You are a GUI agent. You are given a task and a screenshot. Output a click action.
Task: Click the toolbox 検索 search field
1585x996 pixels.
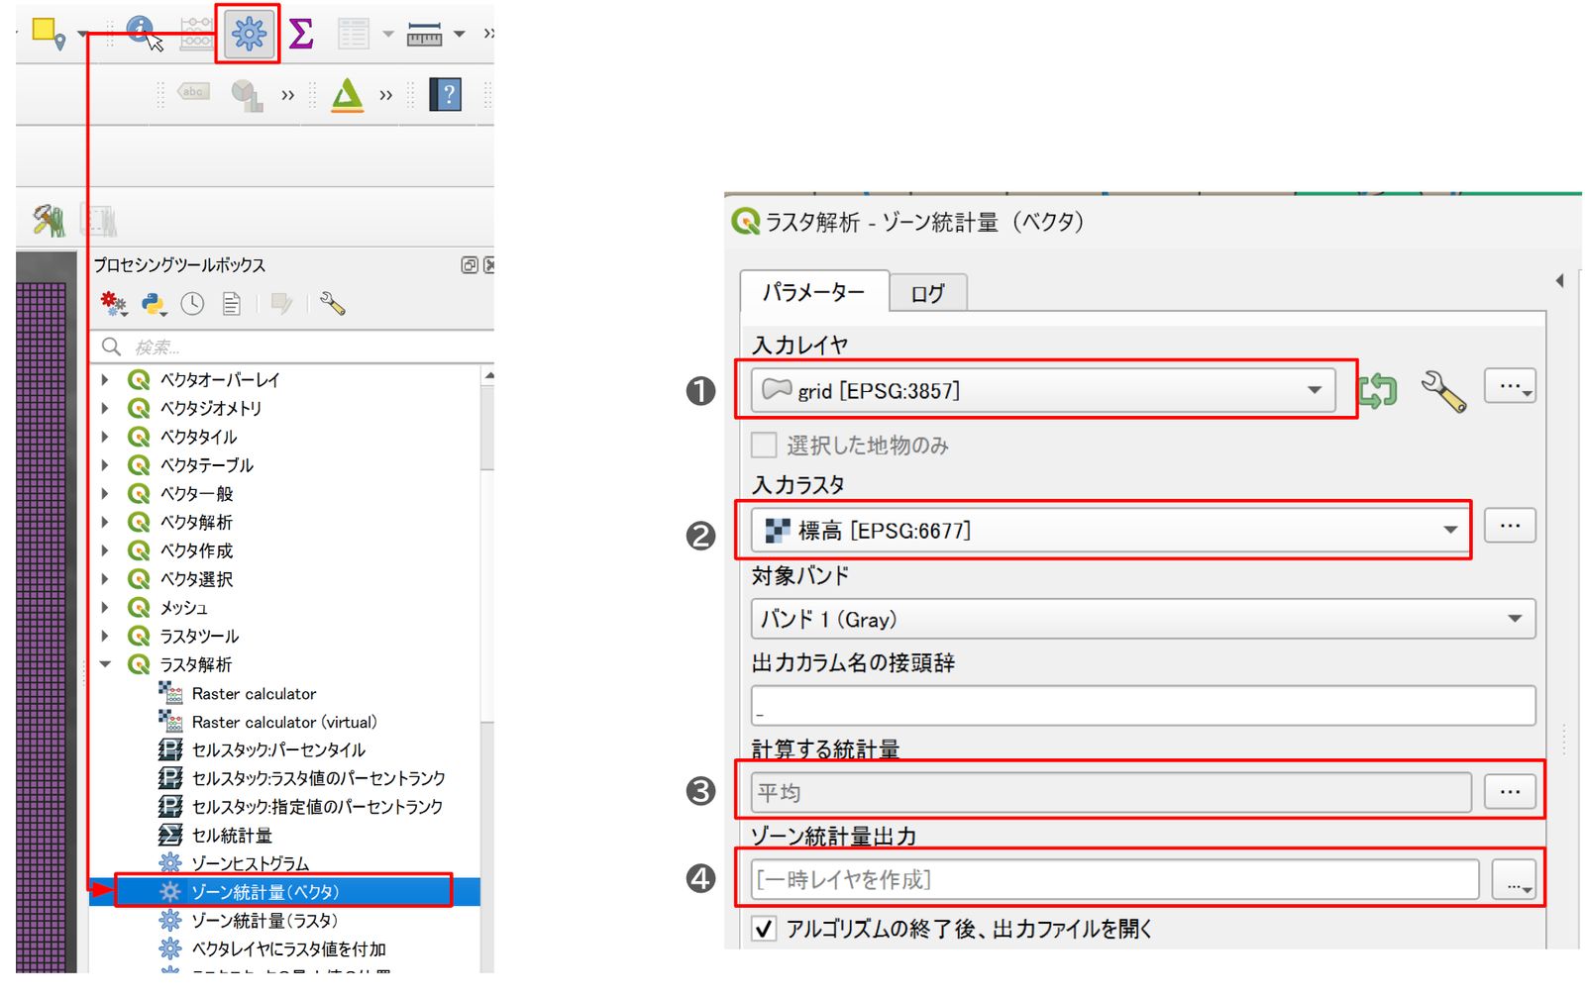click(292, 348)
